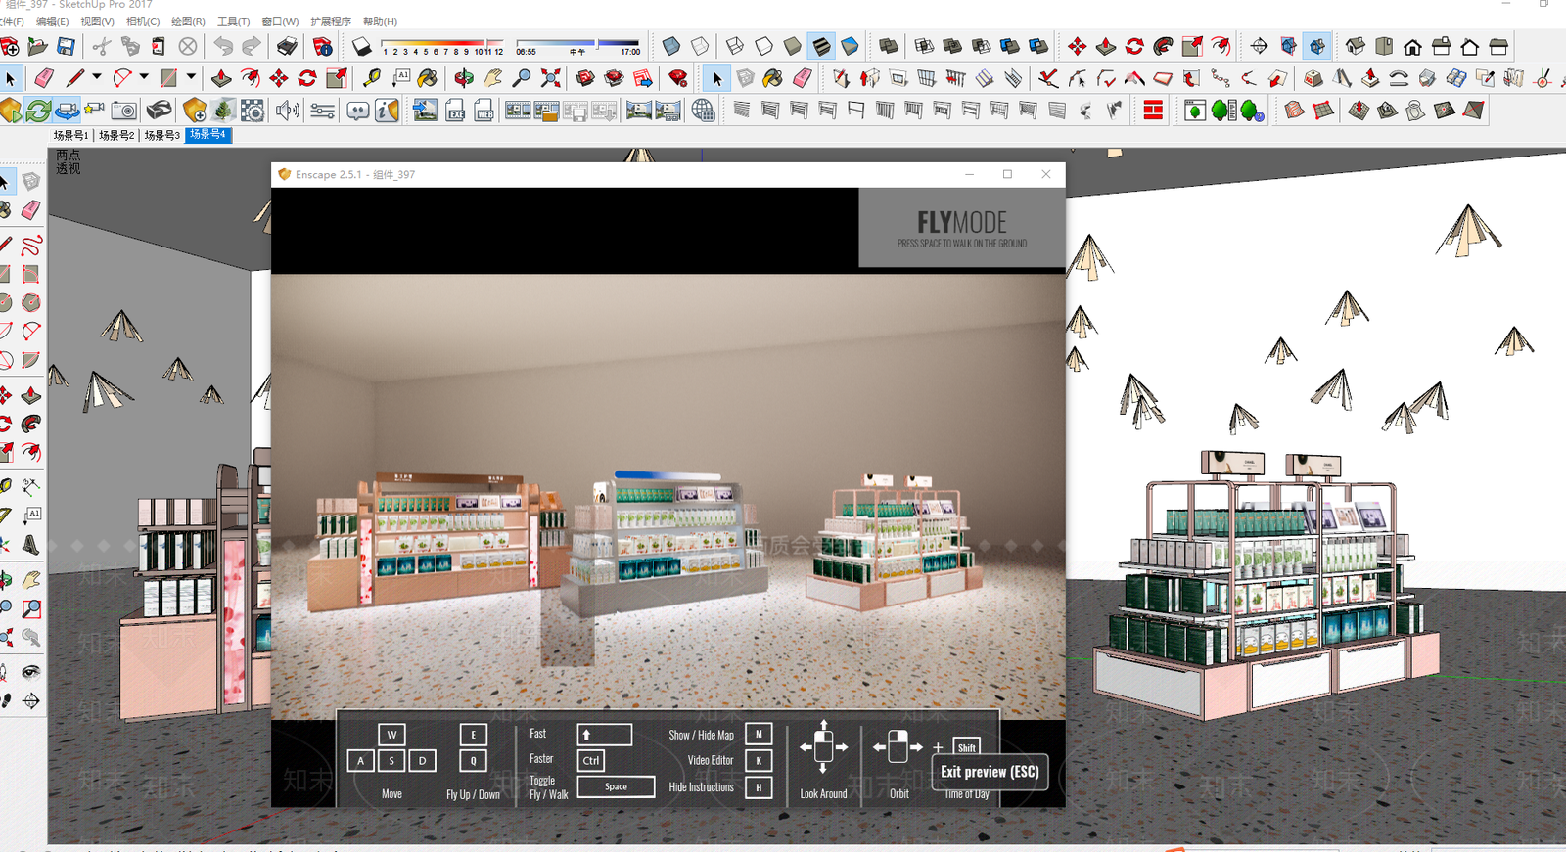The image size is (1566, 852).
Task: Expand the Arc tool dropdown arrow
Action: tap(144, 77)
